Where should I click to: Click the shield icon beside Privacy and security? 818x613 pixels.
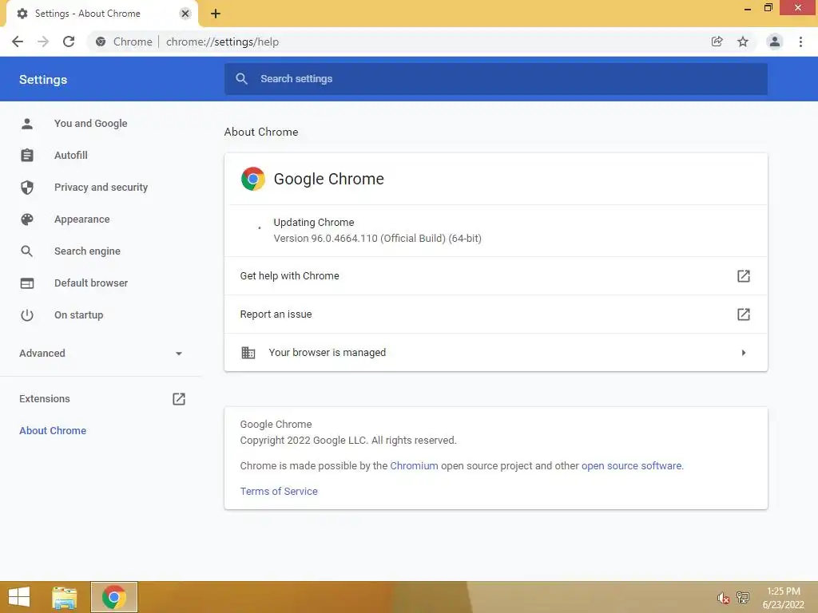point(27,187)
